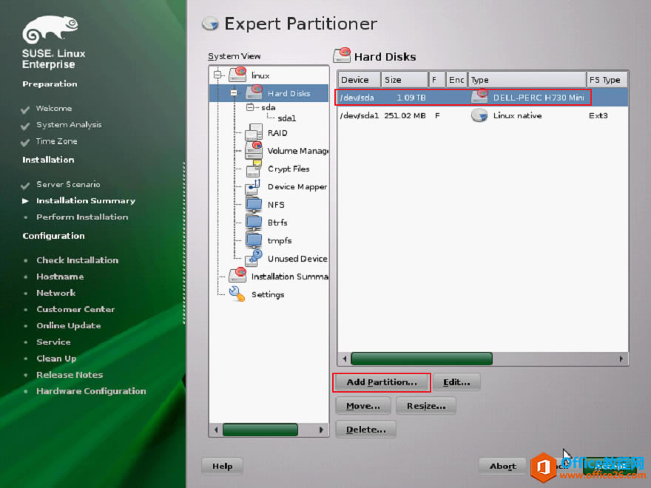Viewport: 651px width, 488px height.
Task: Click the System View scroll left arrow
Action: 216,430
